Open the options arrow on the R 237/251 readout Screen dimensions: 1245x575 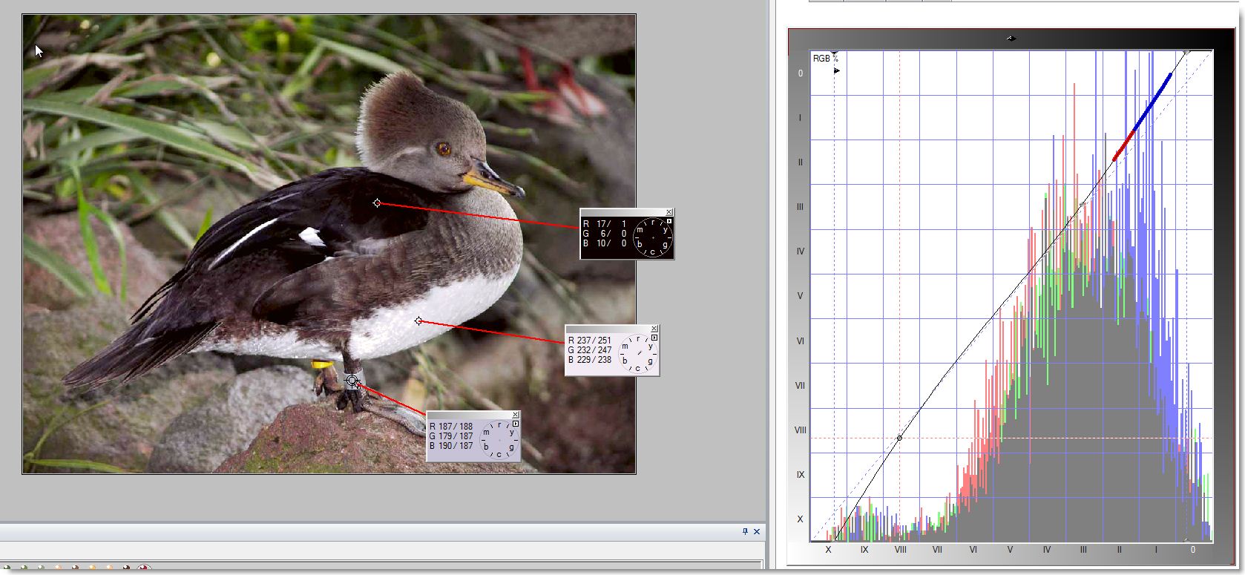(654, 338)
